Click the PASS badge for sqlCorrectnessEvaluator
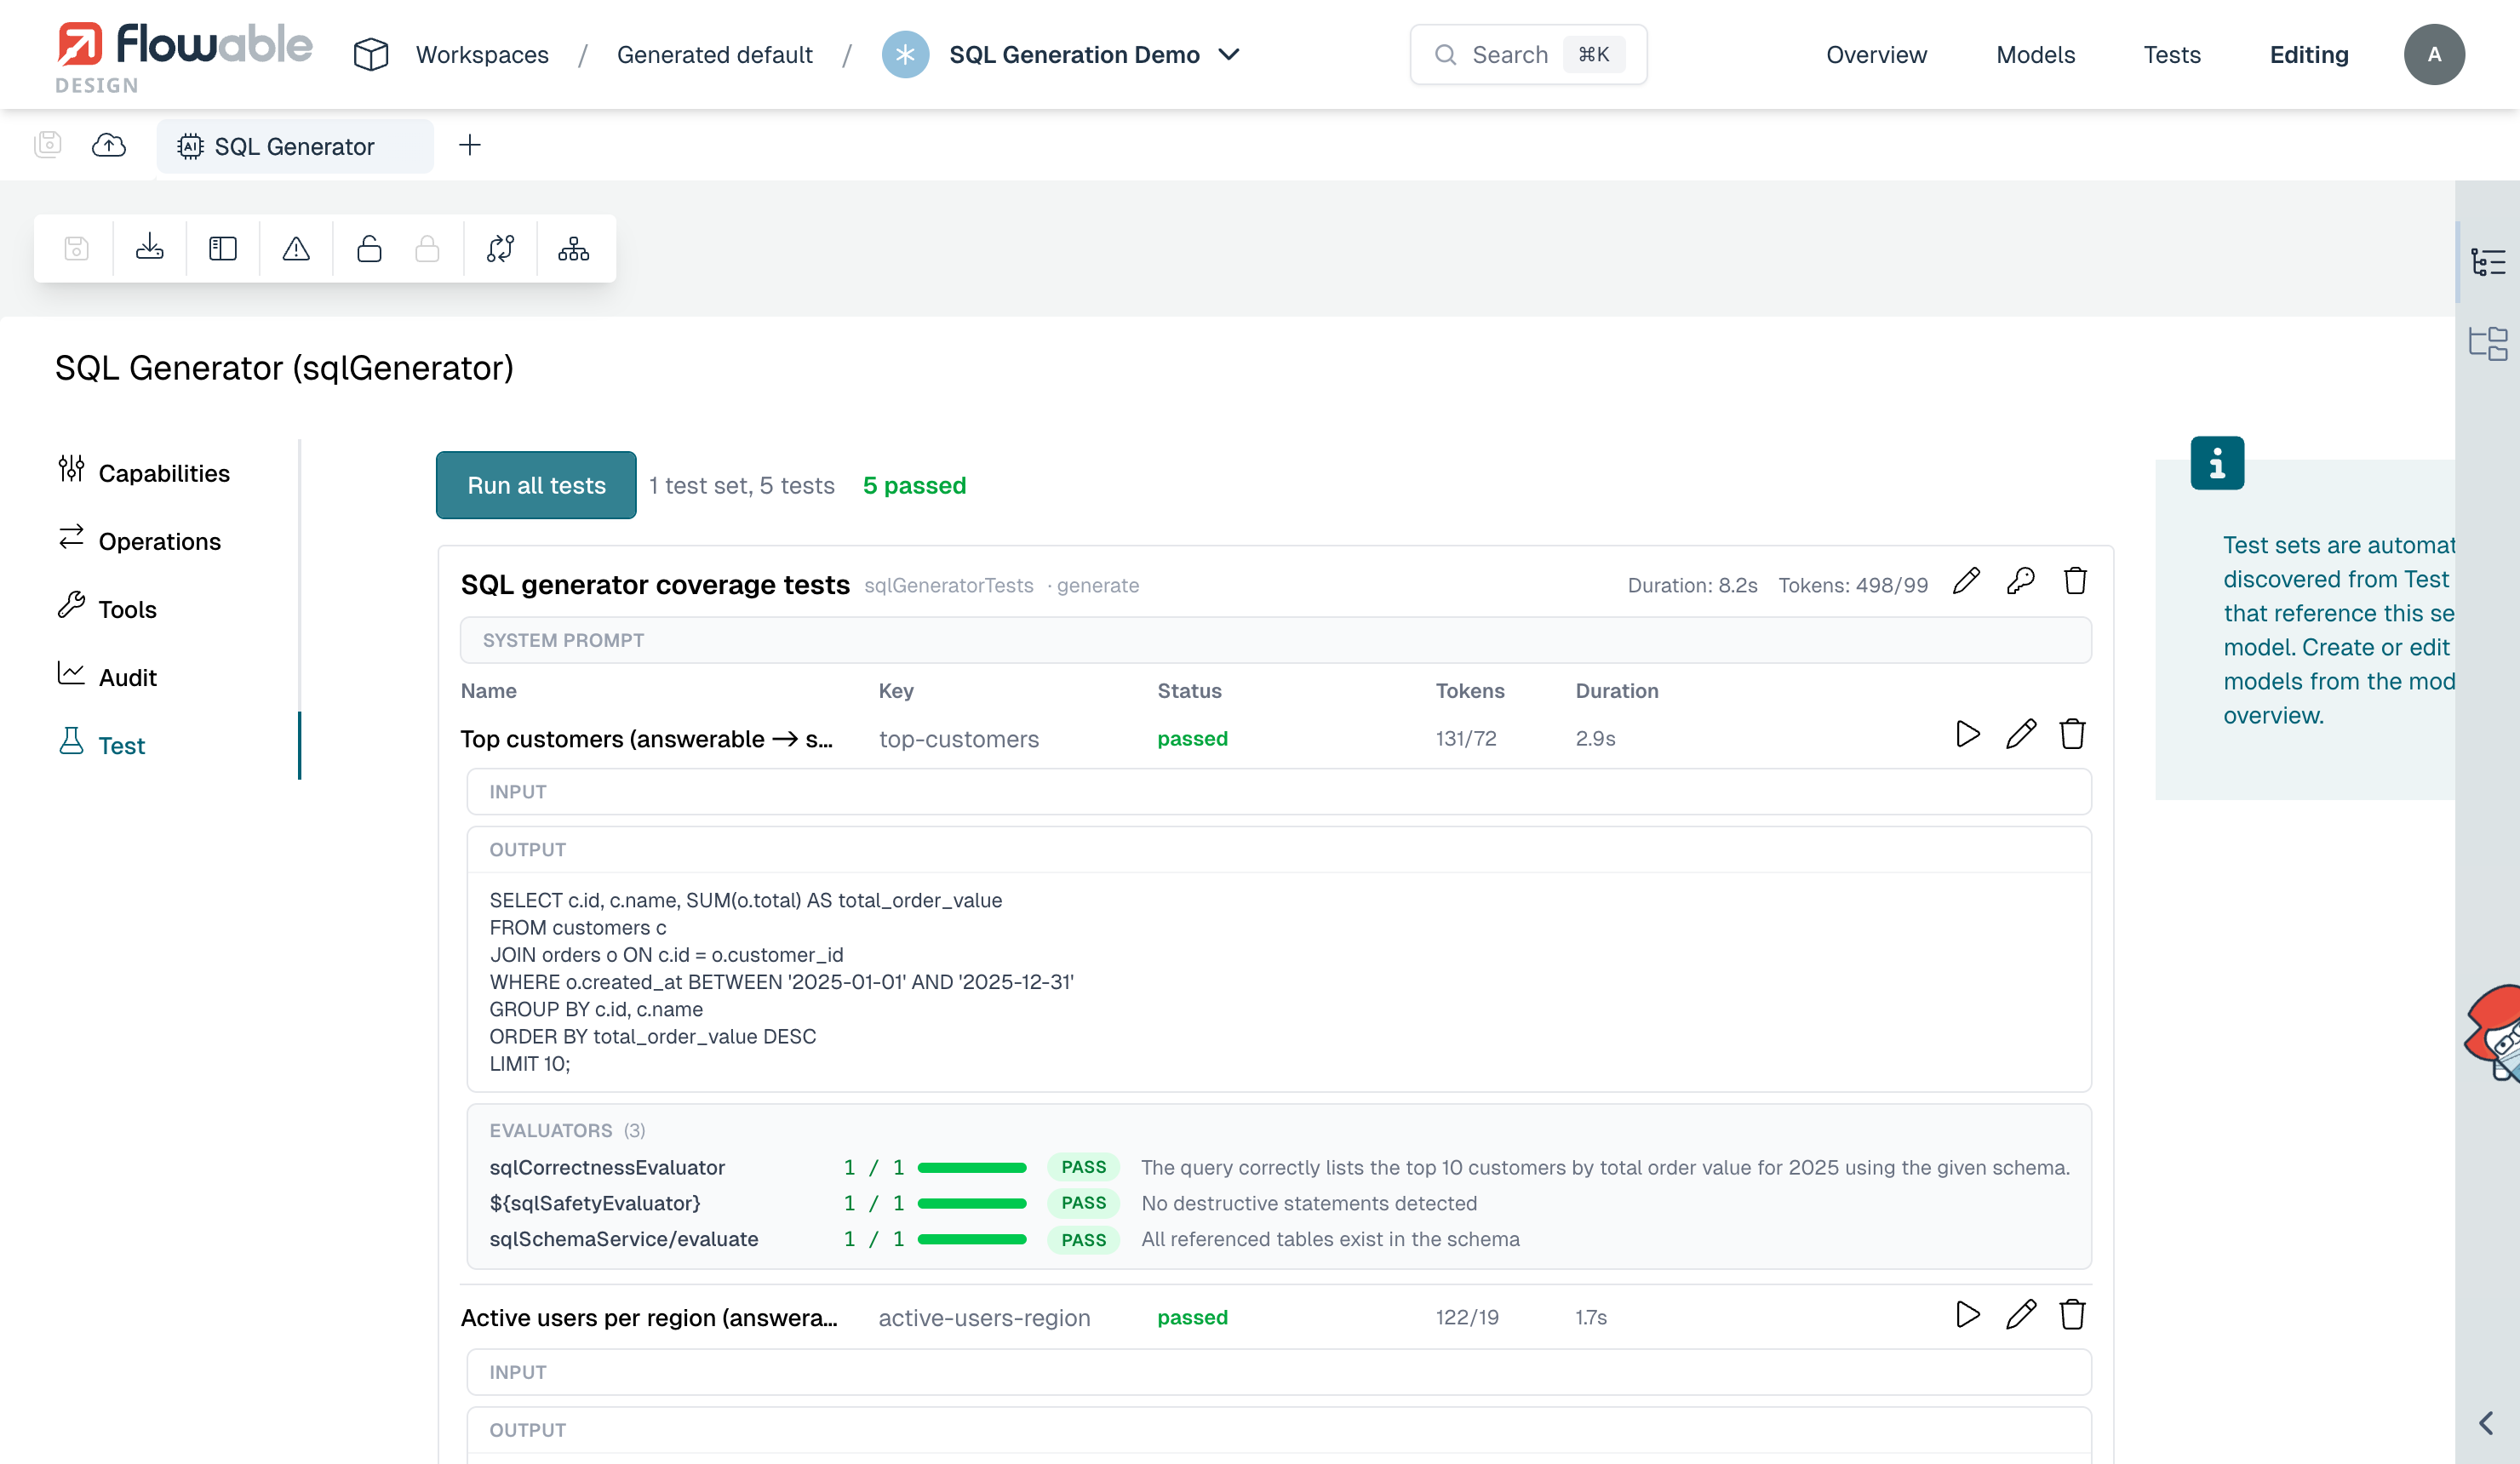2520x1464 pixels. tap(1084, 1167)
